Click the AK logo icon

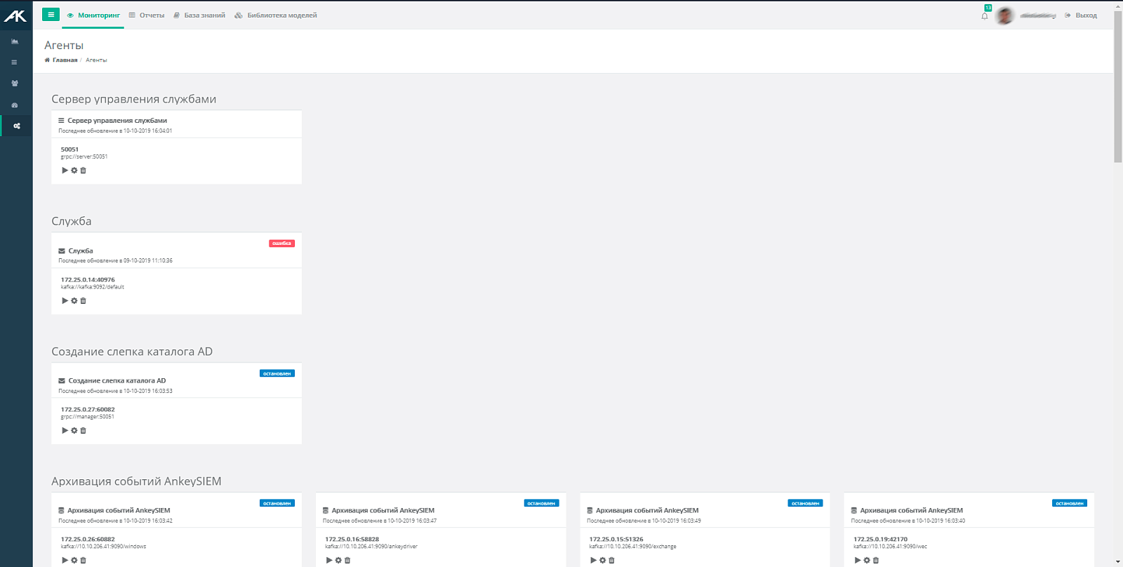15,15
